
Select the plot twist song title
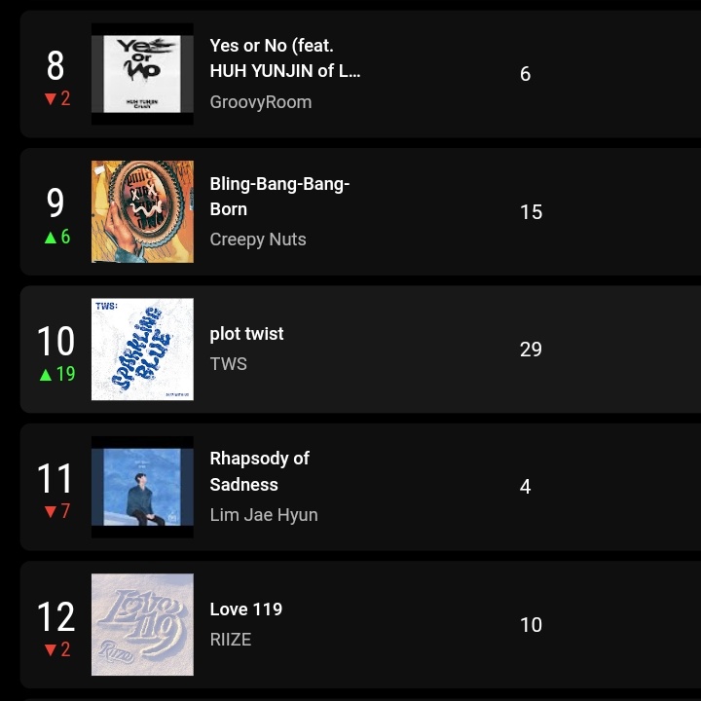(246, 334)
